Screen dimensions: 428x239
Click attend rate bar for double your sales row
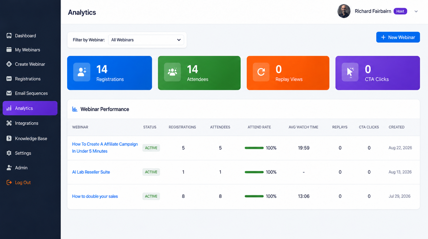[x=254, y=196]
